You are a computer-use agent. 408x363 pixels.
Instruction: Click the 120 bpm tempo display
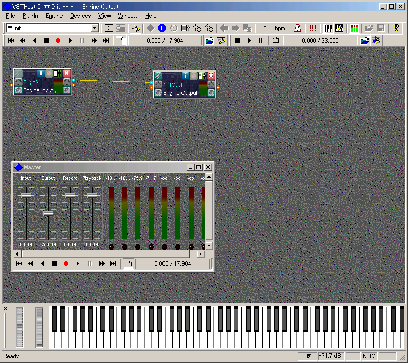click(275, 28)
